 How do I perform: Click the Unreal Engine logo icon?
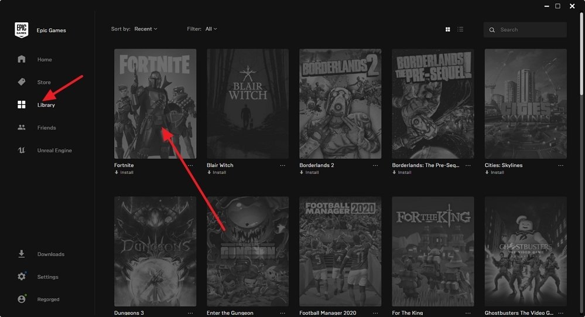(22, 150)
